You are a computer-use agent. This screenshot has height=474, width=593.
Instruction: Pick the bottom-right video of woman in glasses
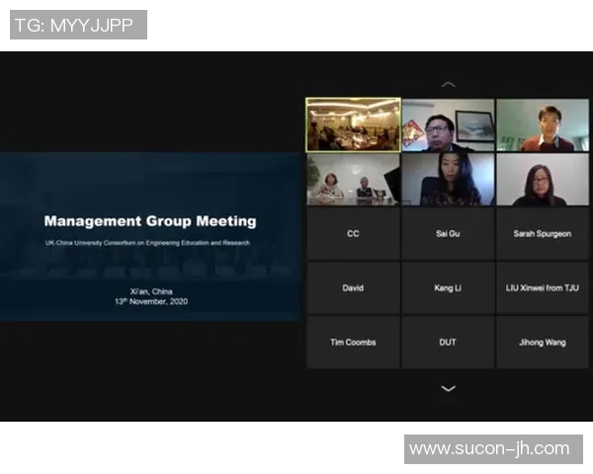[x=542, y=179]
